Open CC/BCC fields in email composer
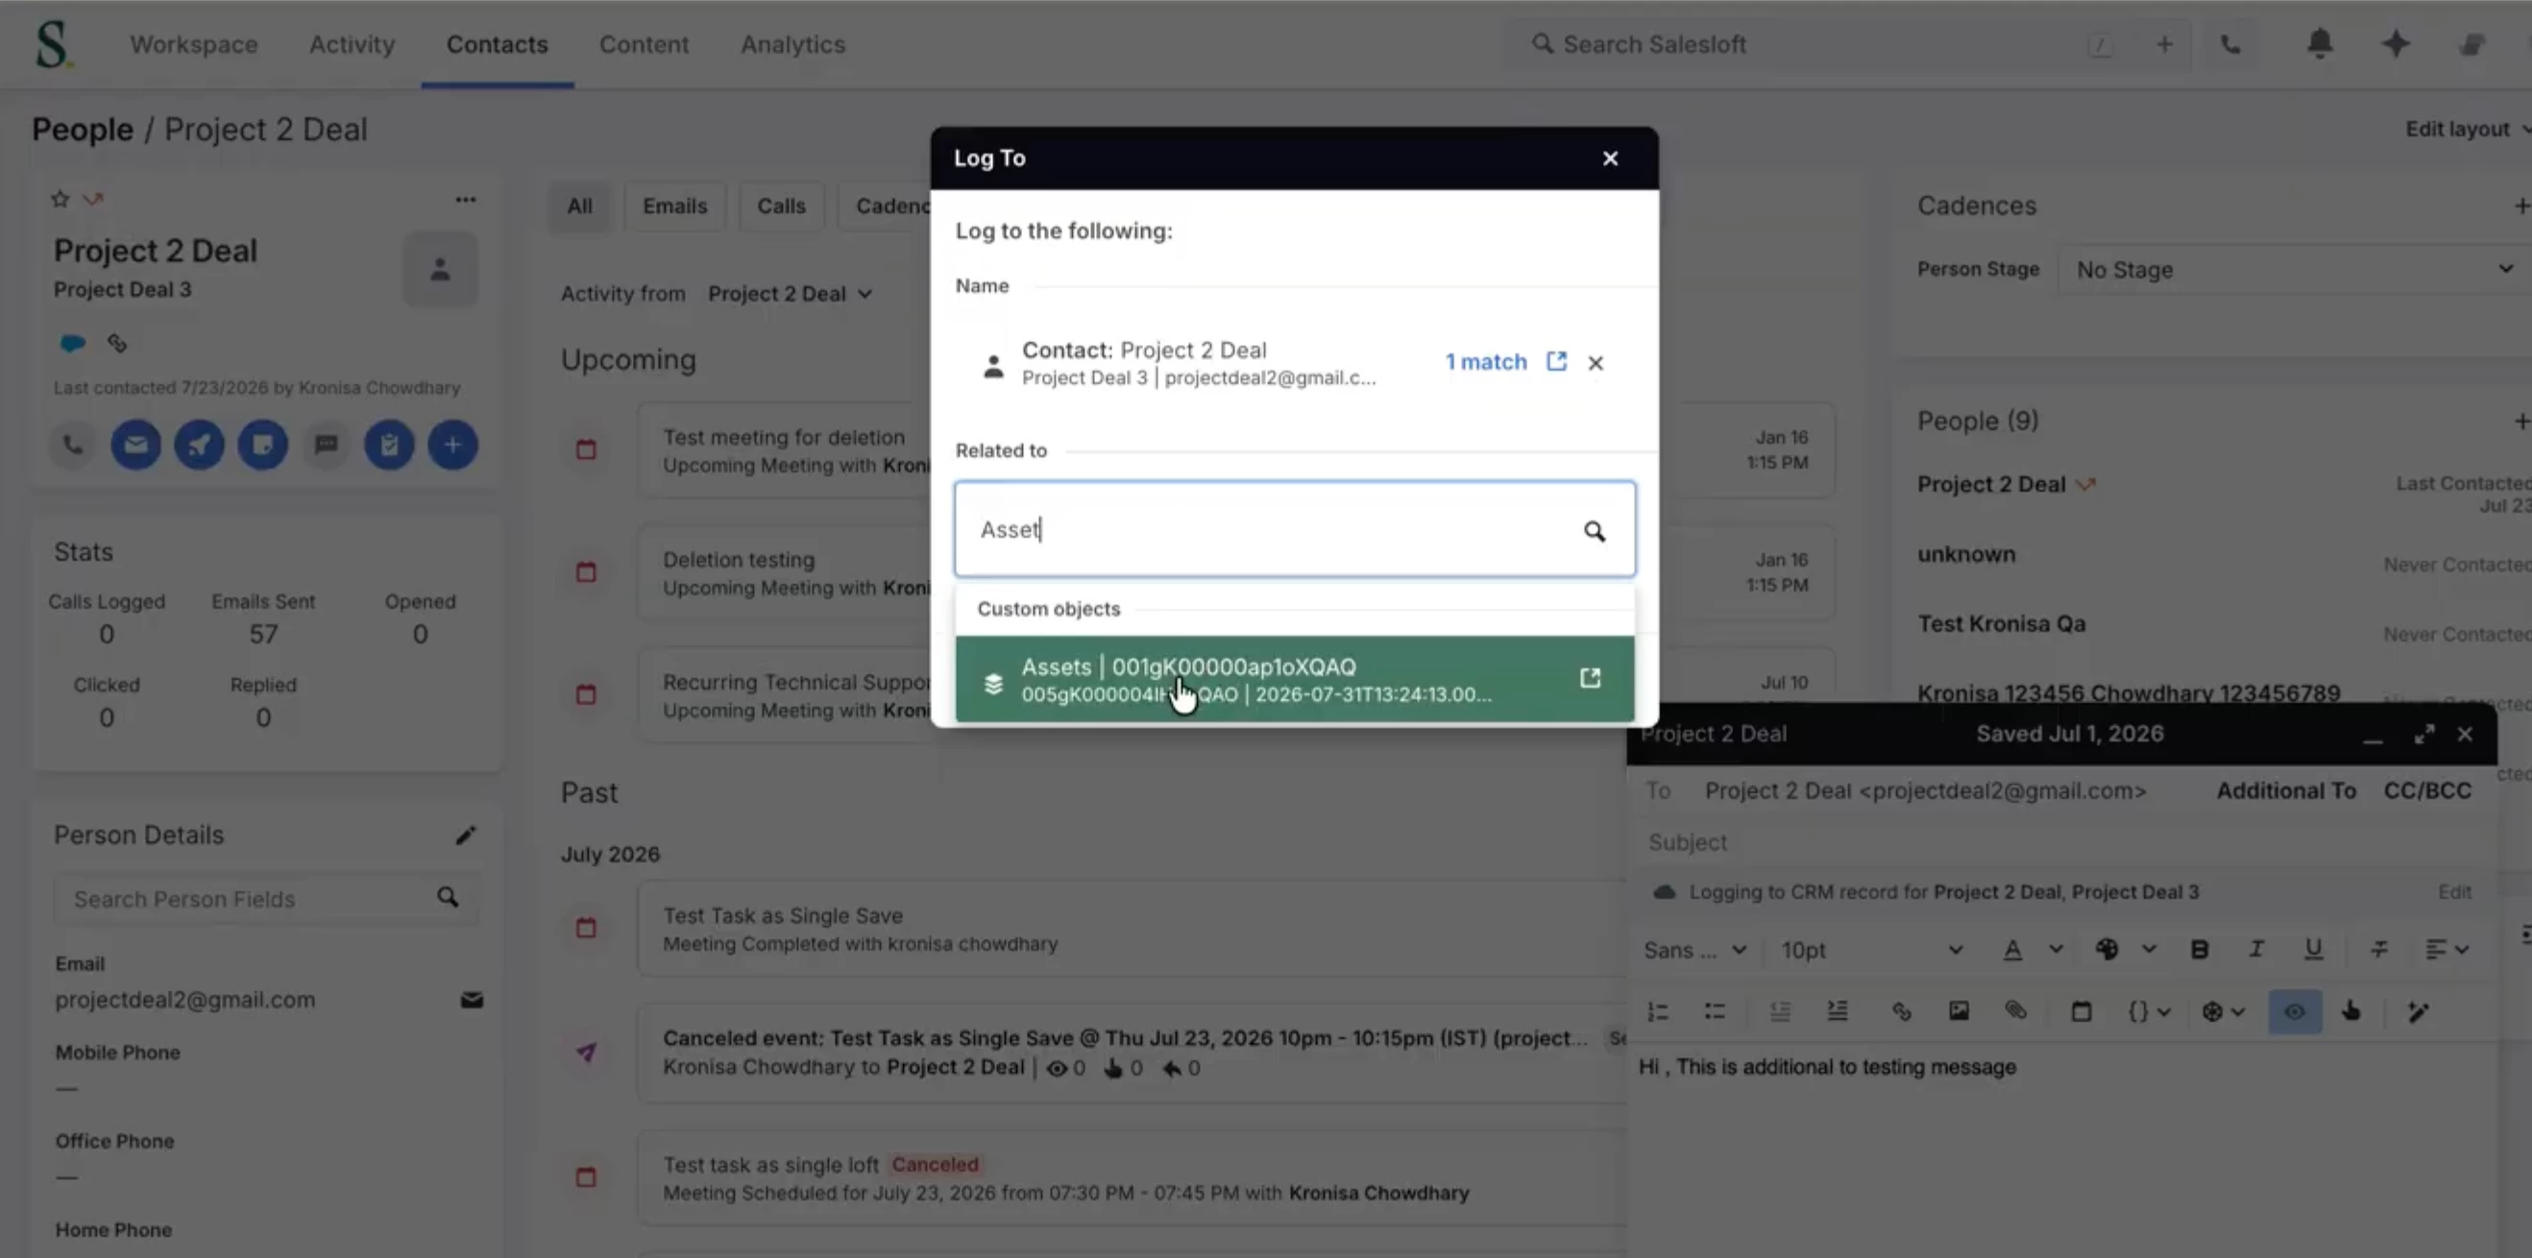This screenshot has height=1258, width=2532. coord(2427,791)
